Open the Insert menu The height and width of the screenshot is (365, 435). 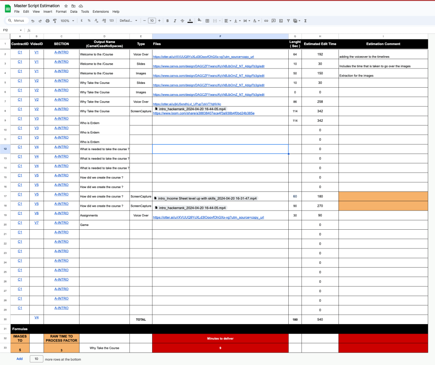(x=48, y=11)
